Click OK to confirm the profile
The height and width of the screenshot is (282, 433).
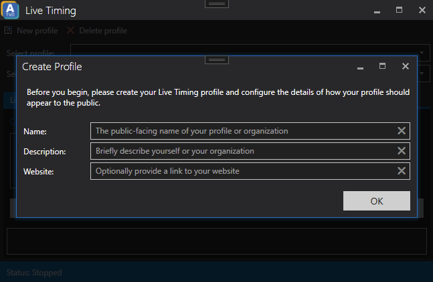377,201
